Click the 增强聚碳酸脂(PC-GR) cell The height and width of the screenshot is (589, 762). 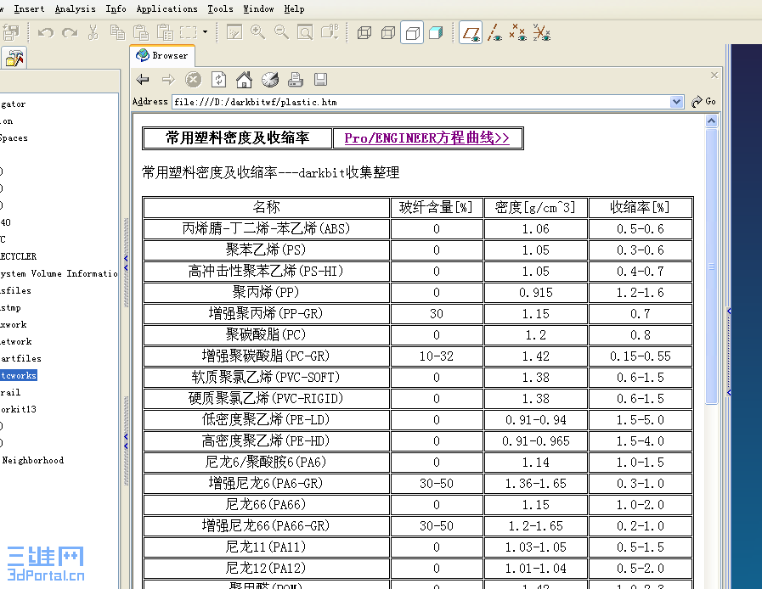[266, 356]
